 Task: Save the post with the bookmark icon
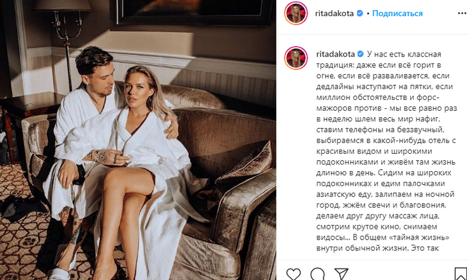coord(461,274)
